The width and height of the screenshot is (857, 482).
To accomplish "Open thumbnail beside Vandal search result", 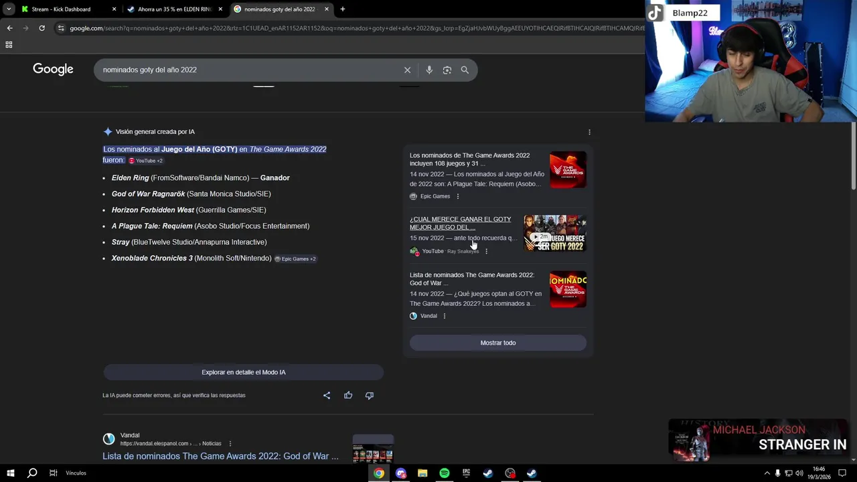I will [373, 449].
